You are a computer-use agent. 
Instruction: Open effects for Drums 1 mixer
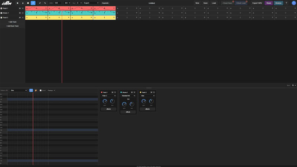pyautogui.click(x=128, y=112)
